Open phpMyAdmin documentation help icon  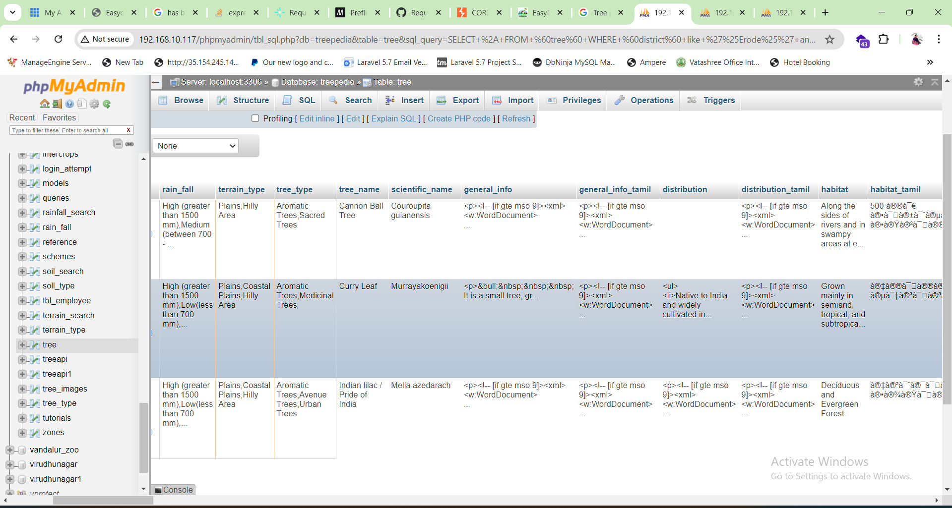[69, 104]
